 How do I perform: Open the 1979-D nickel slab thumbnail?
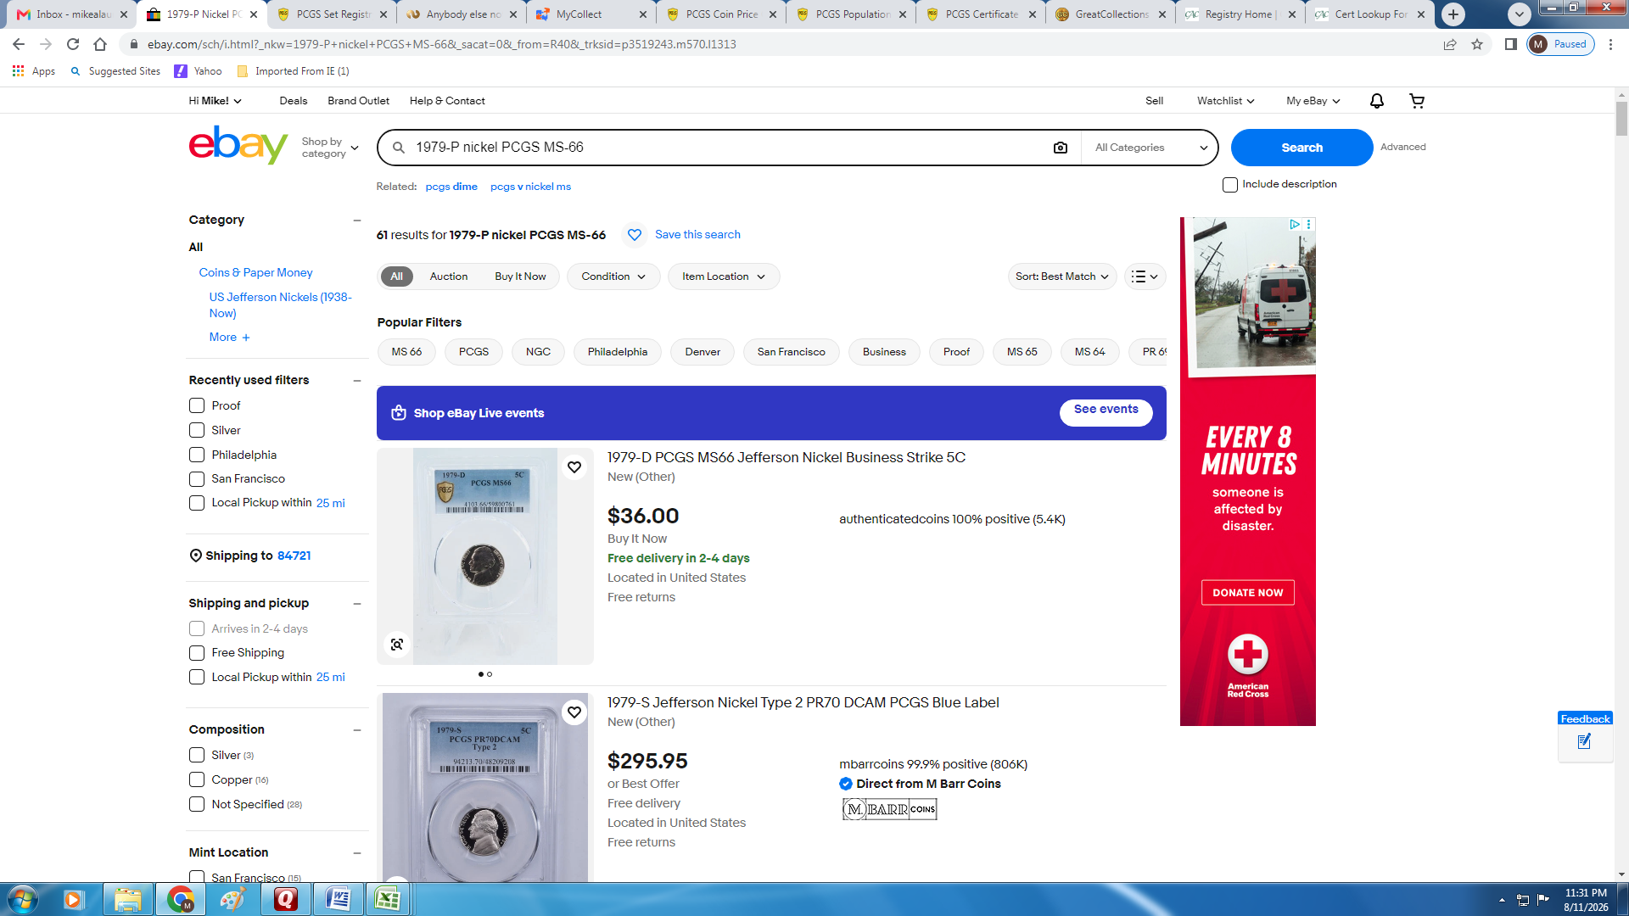point(485,556)
